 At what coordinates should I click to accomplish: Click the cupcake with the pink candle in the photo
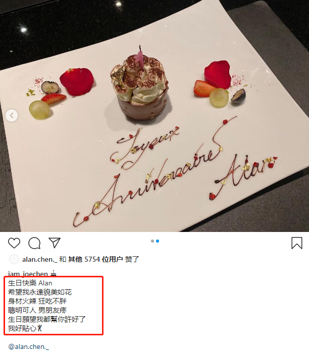coord(139,85)
